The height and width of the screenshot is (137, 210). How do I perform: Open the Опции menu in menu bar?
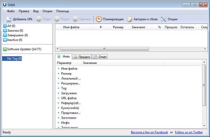point(47,11)
